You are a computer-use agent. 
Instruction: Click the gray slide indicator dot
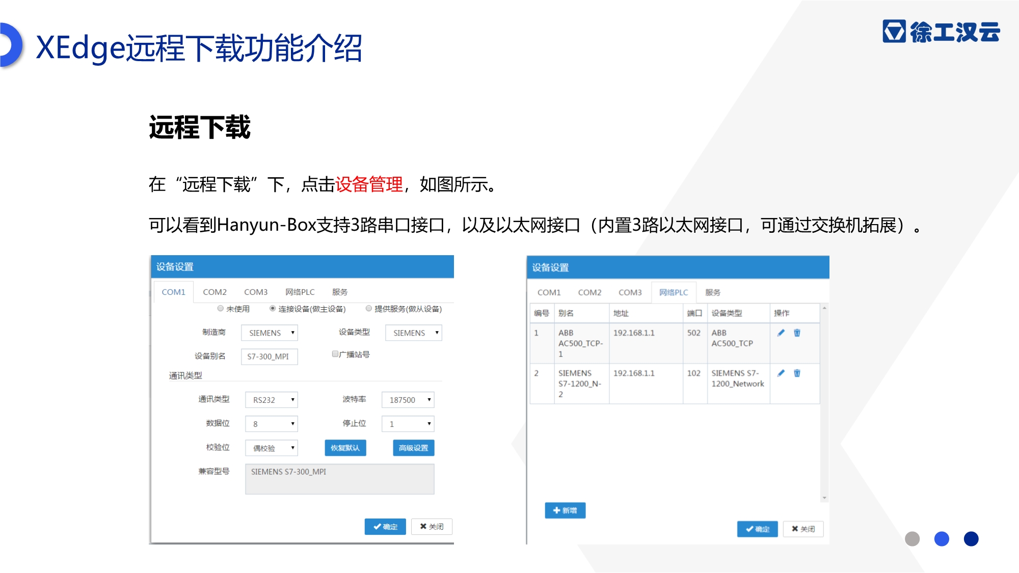912,539
